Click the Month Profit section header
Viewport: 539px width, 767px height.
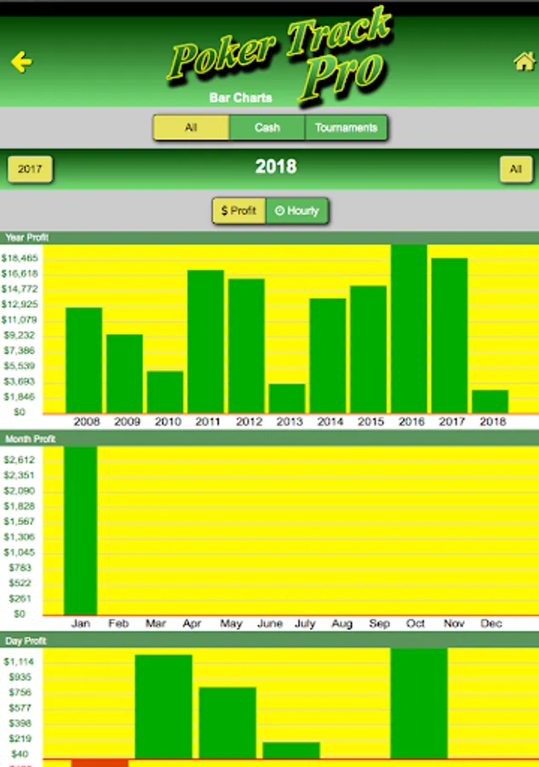coord(269,439)
